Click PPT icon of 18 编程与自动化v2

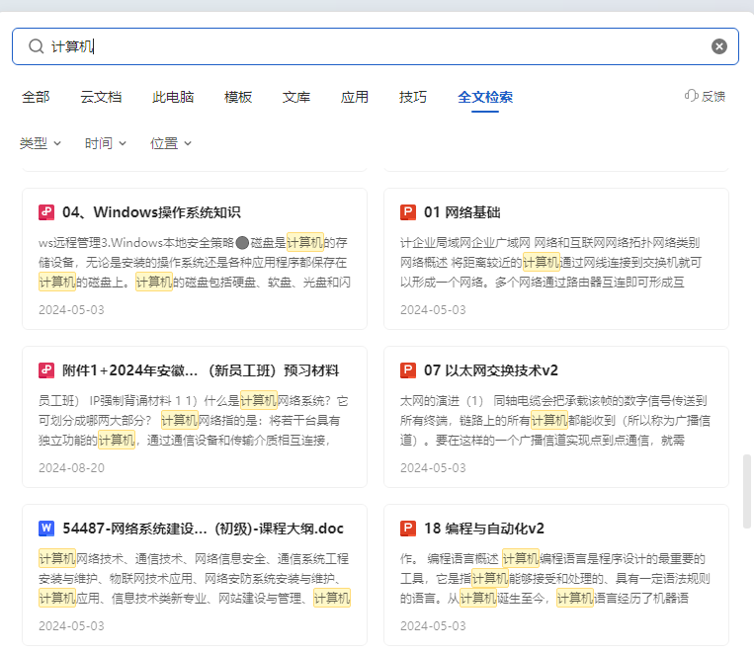408,528
